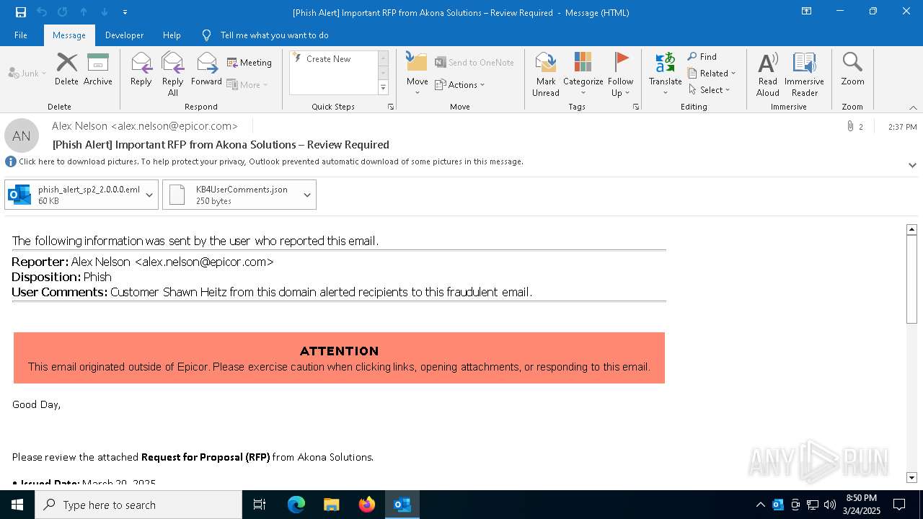This screenshot has width=923, height=519.
Task: Open the dropdown for phish_alert_sp2_2.0.0.0.eml
Action: click(150, 195)
